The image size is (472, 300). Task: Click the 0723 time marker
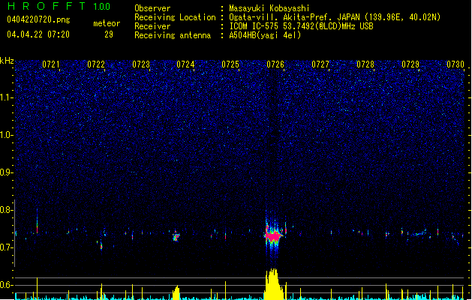pos(141,64)
